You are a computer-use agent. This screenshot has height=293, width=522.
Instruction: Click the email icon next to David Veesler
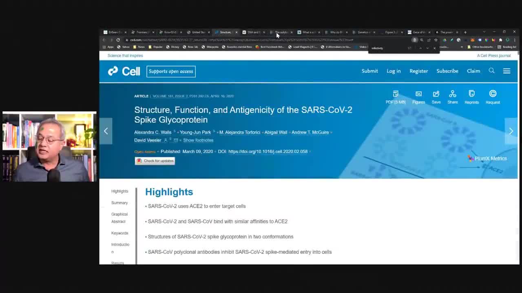[176, 140]
